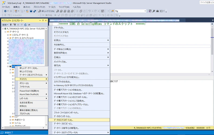Click the status bar ready icon
This screenshot has width=214, height=135.
[x=2, y=133]
